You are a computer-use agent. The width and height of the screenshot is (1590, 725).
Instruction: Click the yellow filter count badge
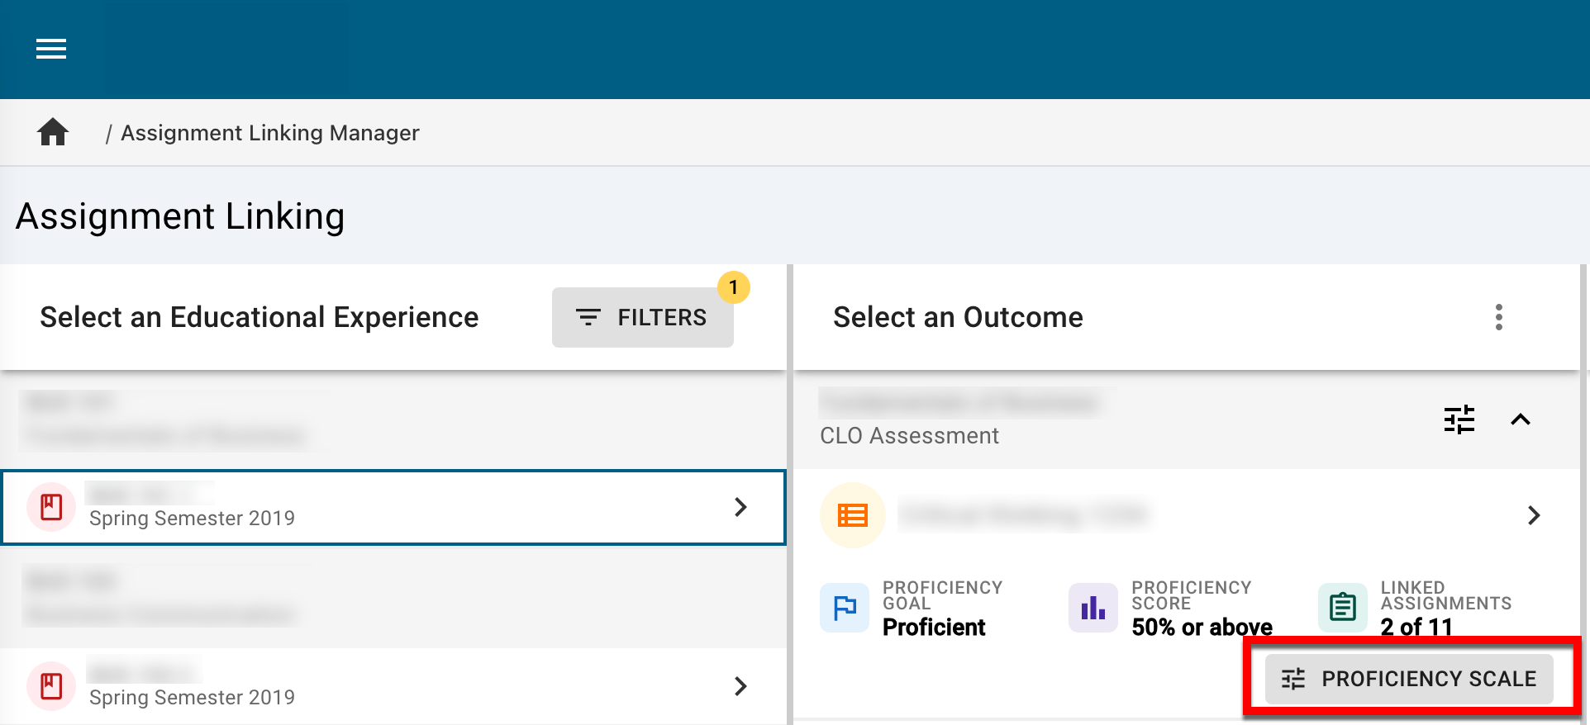(x=733, y=287)
